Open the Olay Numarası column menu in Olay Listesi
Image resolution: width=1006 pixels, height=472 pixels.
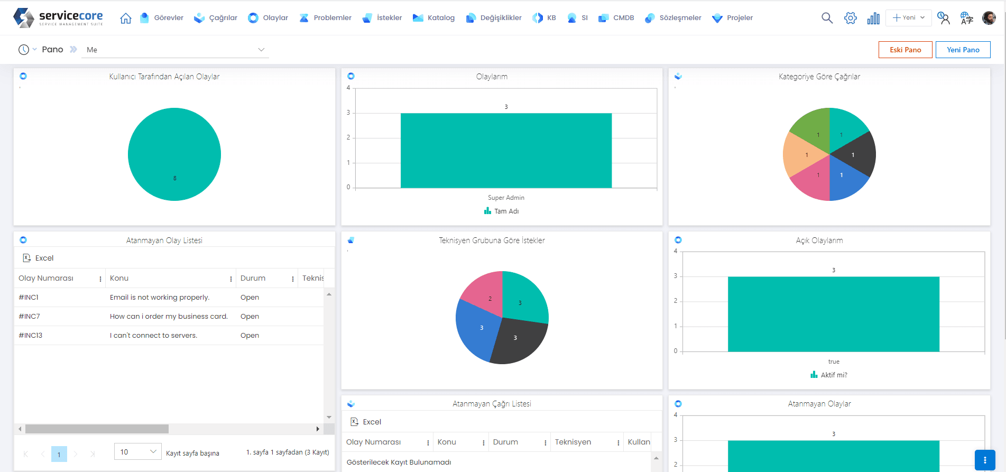click(x=100, y=279)
